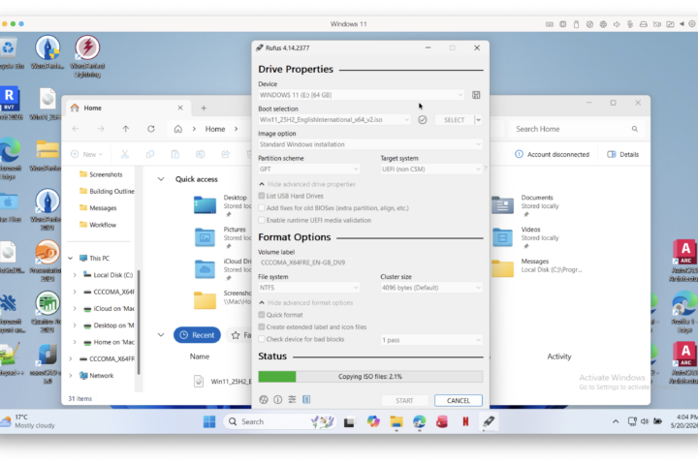Show Rufus about info icon
The image size is (698, 465).
tap(278, 399)
